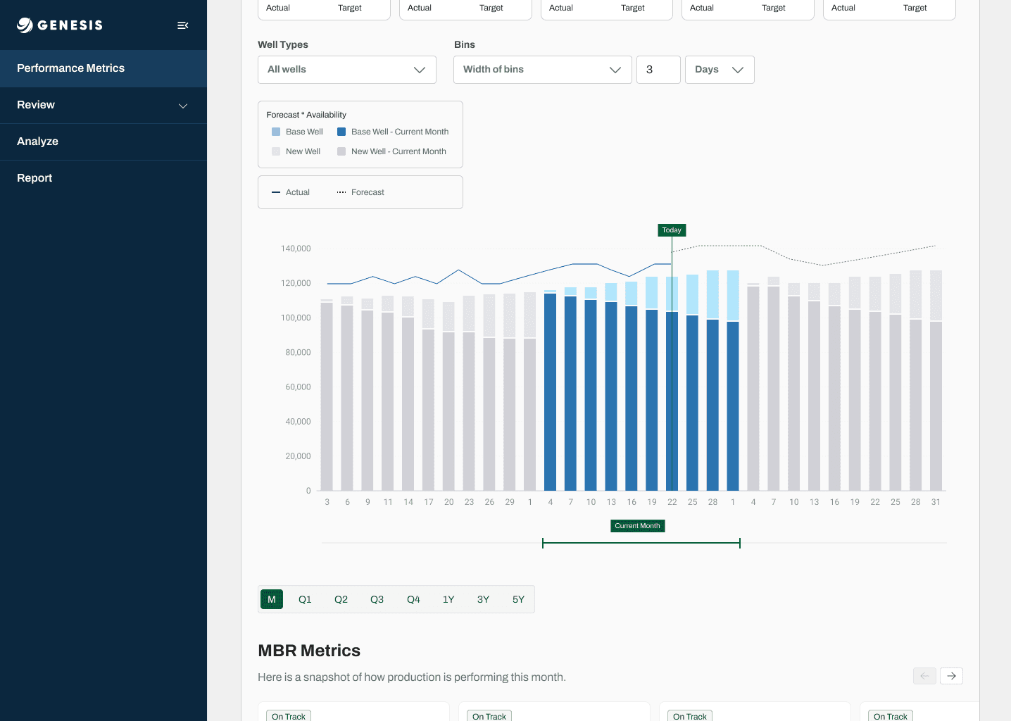Open the Width of bins dropdown
The image size is (1011, 721).
543,70
